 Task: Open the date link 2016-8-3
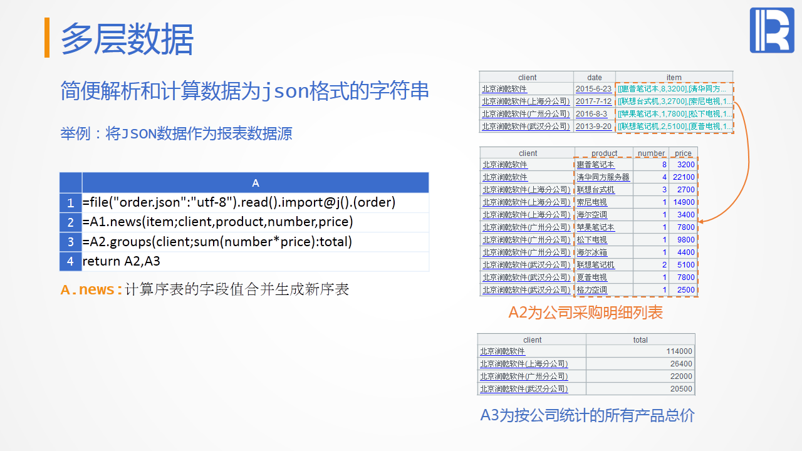(591, 114)
